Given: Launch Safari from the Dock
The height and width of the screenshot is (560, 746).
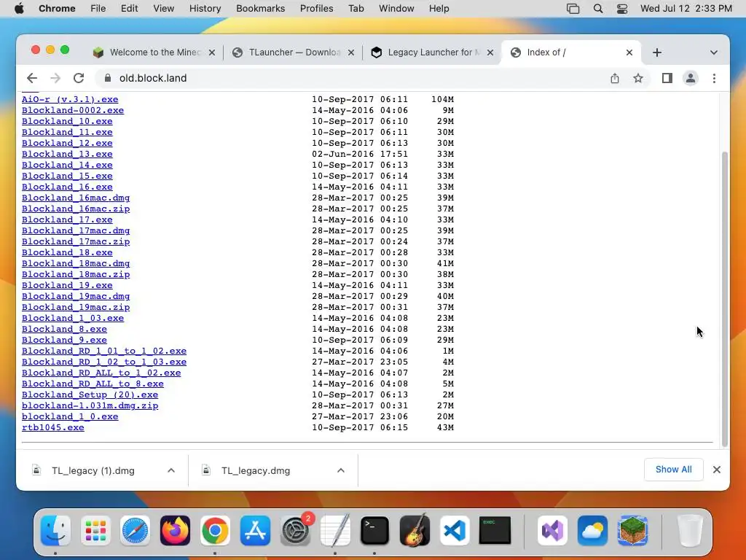Looking at the screenshot, I should pos(135,530).
